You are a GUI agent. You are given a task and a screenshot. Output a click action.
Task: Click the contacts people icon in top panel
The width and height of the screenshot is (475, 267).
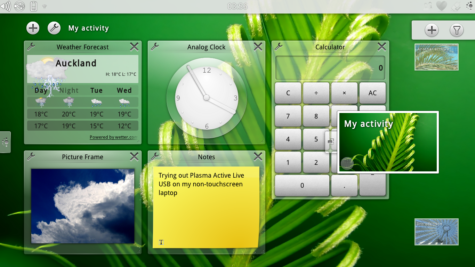tap(428, 6)
